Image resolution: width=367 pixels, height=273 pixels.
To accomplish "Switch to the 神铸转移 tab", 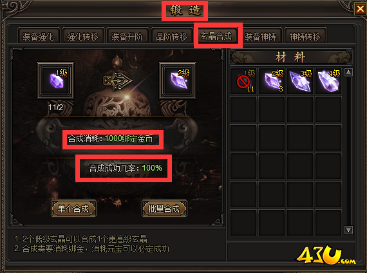I will [x=305, y=36].
